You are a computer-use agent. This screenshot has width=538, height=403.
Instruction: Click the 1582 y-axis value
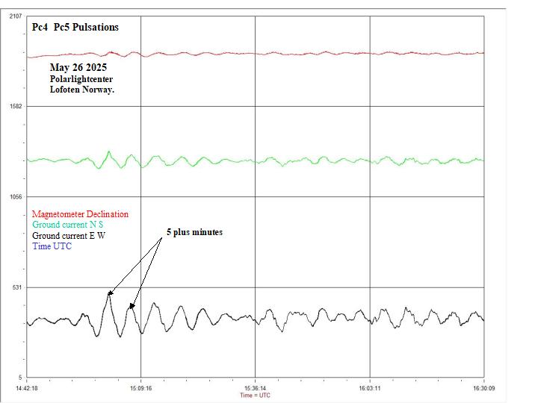pyautogui.click(x=15, y=106)
